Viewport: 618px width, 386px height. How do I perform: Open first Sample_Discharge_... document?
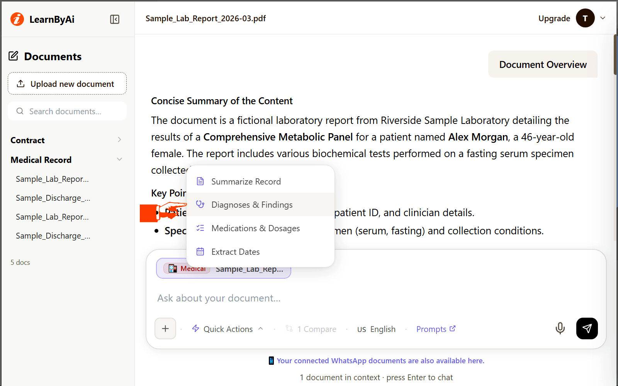point(53,198)
